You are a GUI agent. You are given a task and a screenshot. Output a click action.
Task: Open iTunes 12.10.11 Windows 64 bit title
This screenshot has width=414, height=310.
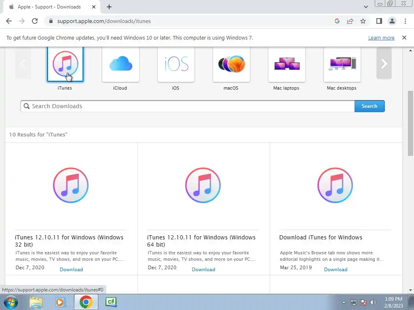pyautogui.click(x=201, y=241)
